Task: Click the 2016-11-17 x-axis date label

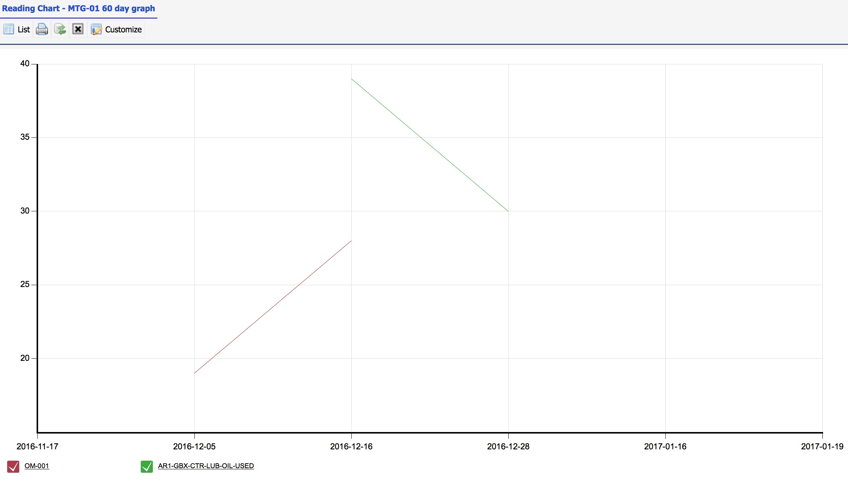Action: pos(37,446)
